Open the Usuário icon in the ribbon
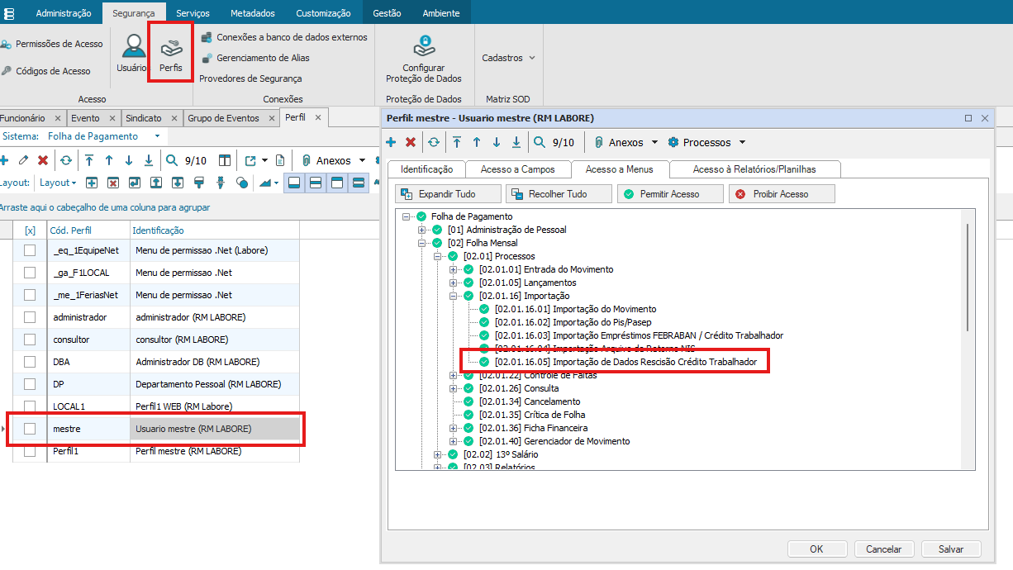The image size is (1013, 570). point(132,55)
